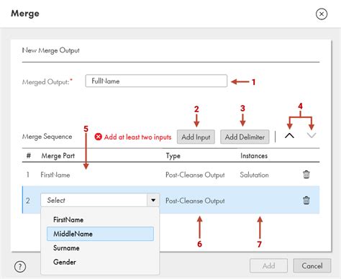This screenshot has height=279, width=341.
Task: Click the 'Add at least two inputs' message
Action: 137,137
